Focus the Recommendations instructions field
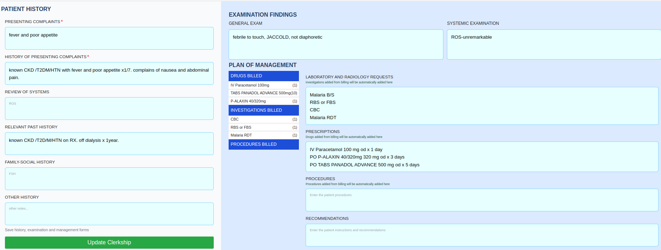661x250 pixels. 482,235
